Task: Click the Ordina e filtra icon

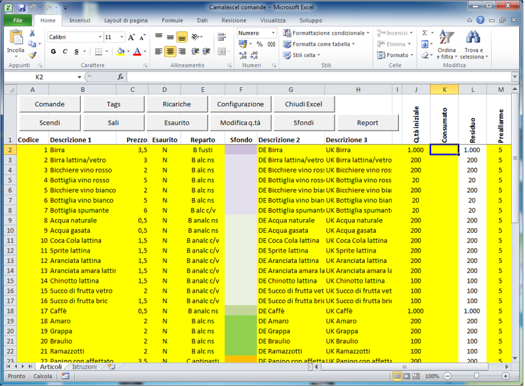Action: coord(447,41)
